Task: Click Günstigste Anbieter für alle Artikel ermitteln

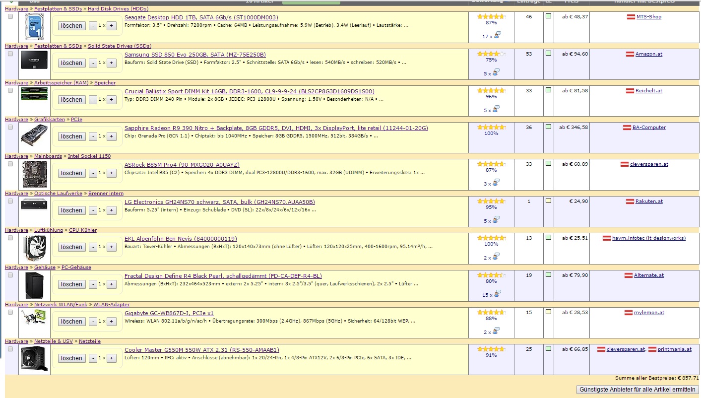Action: coord(637,390)
